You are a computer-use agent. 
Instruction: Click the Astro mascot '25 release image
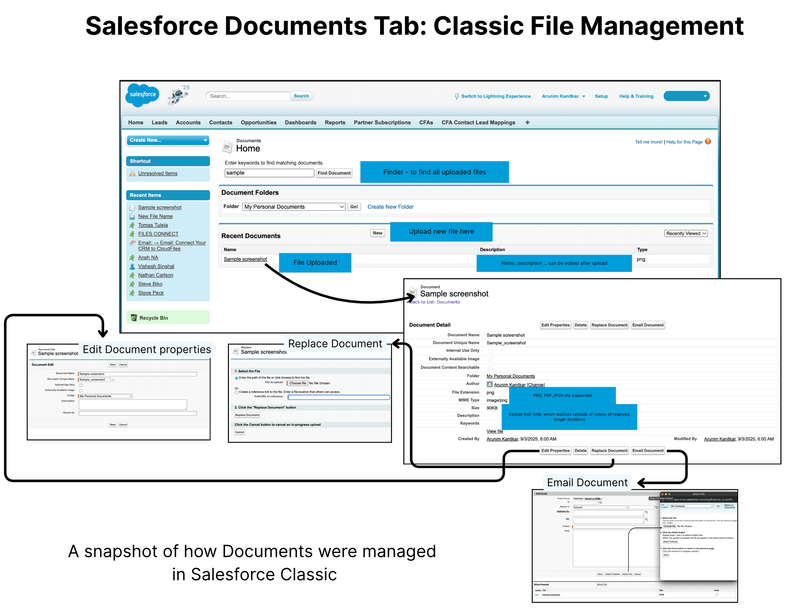point(178,96)
